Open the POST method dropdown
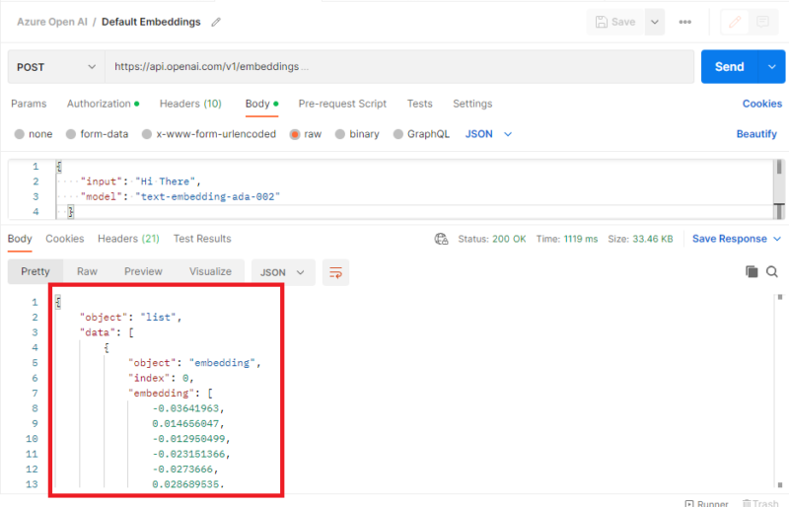Image resolution: width=789 pixels, height=507 pixels. click(x=55, y=67)
